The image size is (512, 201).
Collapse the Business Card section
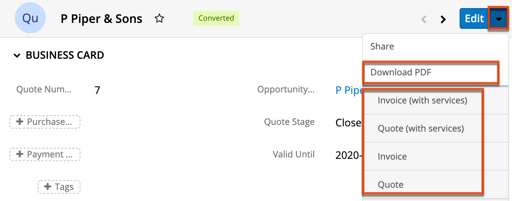point(17,55)
